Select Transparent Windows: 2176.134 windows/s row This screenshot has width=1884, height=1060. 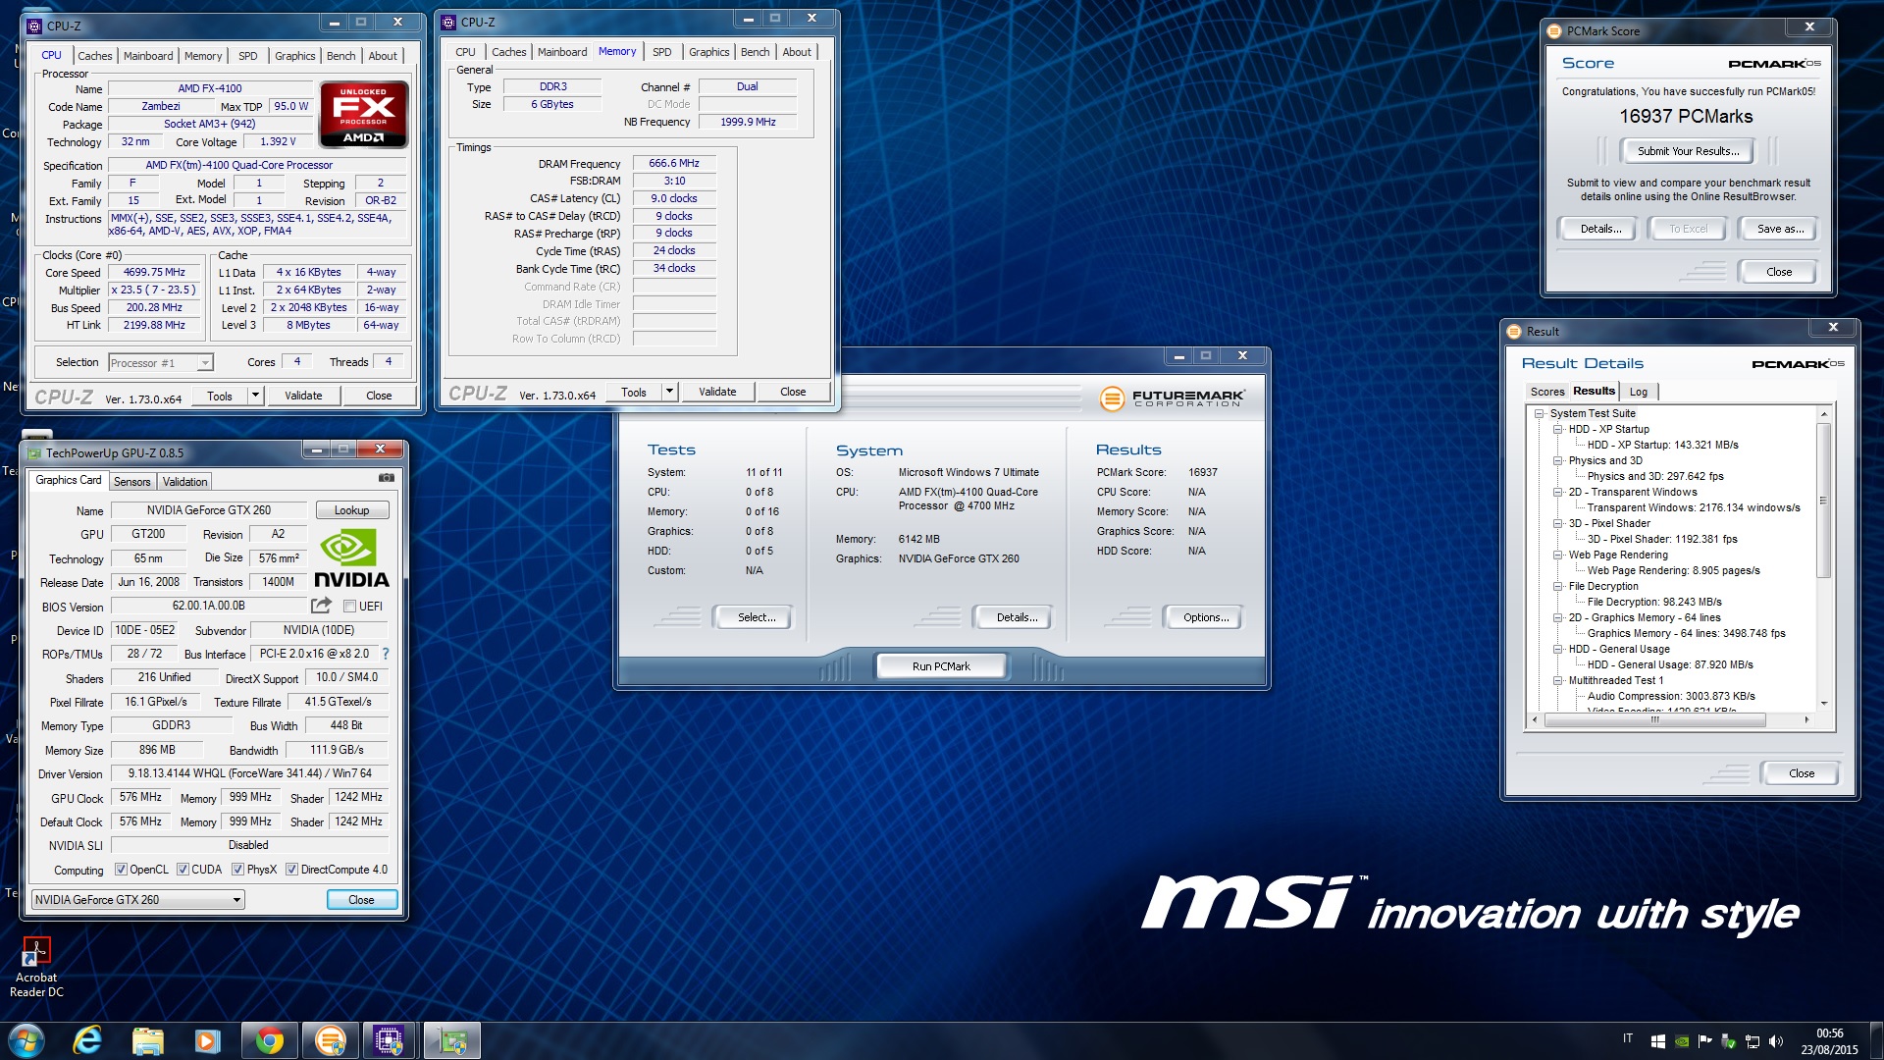pos(1694,508)
